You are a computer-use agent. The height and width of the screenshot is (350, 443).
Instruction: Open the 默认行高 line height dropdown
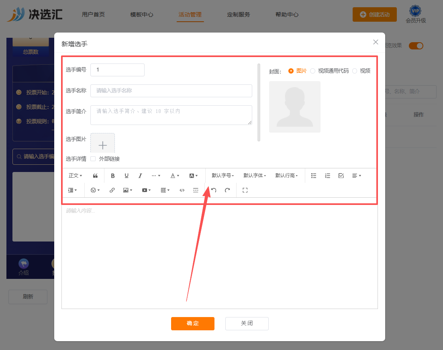pyautogui.click(x=286, y=176)
